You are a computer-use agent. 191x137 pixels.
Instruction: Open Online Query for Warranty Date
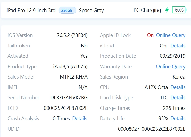pyautogui.click(x=171, y=66)
